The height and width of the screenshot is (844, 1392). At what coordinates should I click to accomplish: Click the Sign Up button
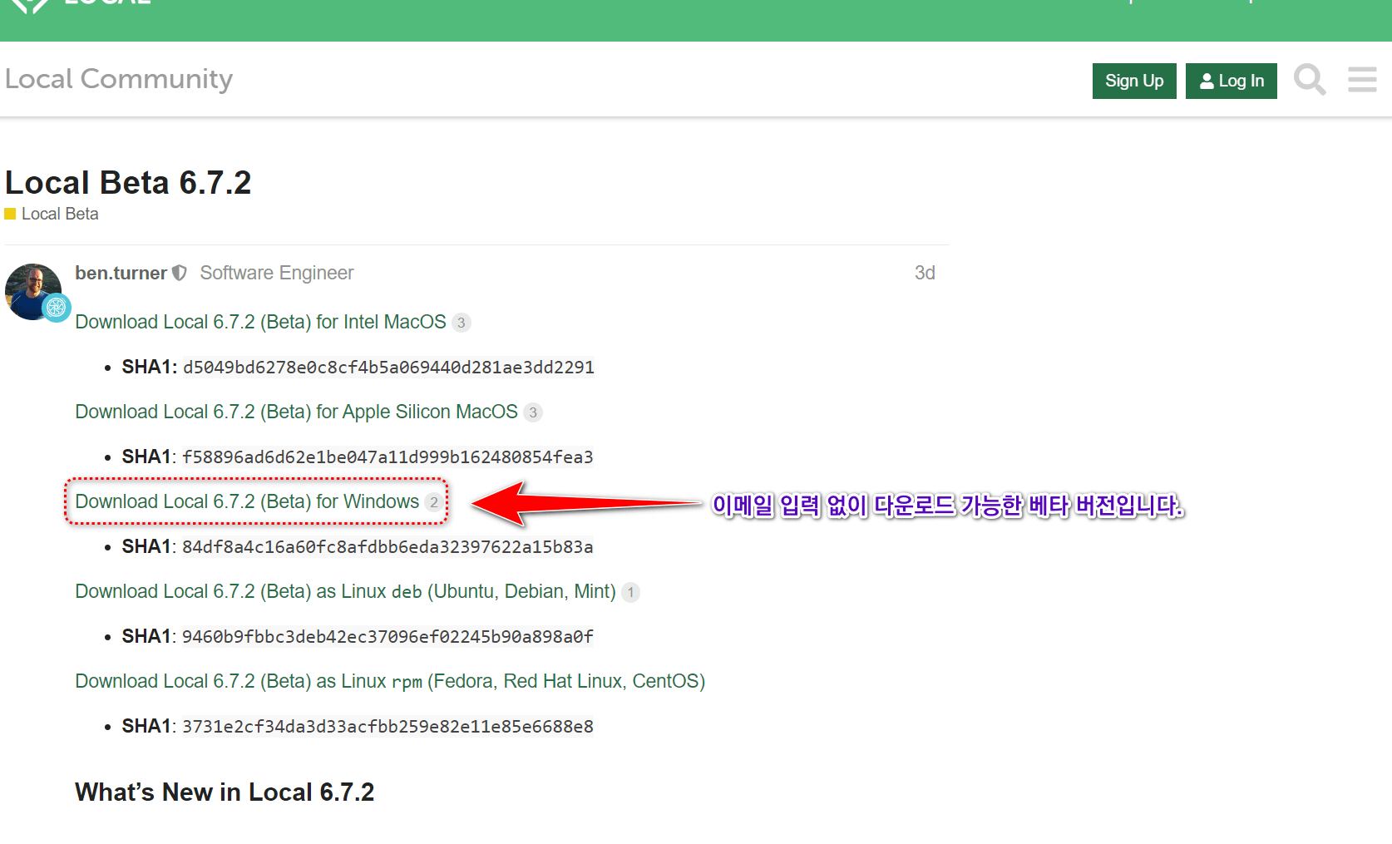click(1133, 81)
